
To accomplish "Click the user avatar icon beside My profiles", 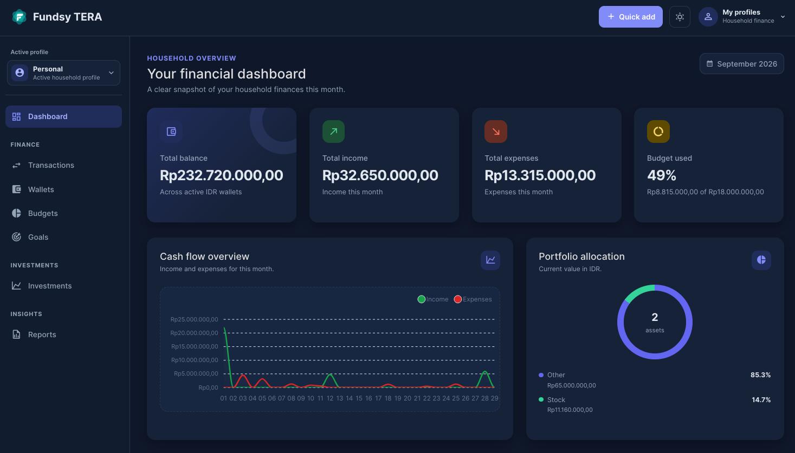I will tap(708, 17).
